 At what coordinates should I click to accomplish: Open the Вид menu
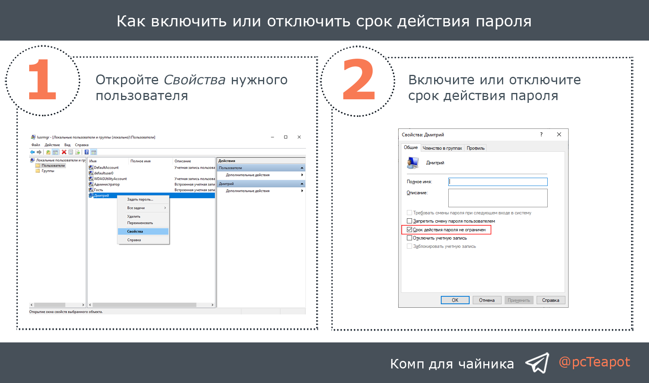67,145
